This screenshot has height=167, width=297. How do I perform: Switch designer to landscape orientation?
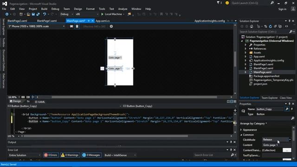[x=71, y=26]
